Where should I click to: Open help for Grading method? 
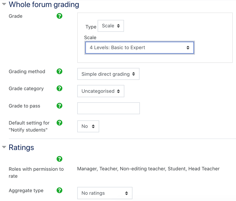point(59,71)
